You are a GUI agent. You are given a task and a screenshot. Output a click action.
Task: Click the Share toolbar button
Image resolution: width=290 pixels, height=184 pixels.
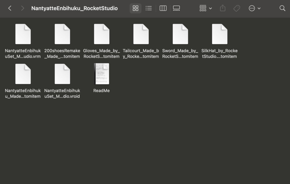(x=223, y=8)
